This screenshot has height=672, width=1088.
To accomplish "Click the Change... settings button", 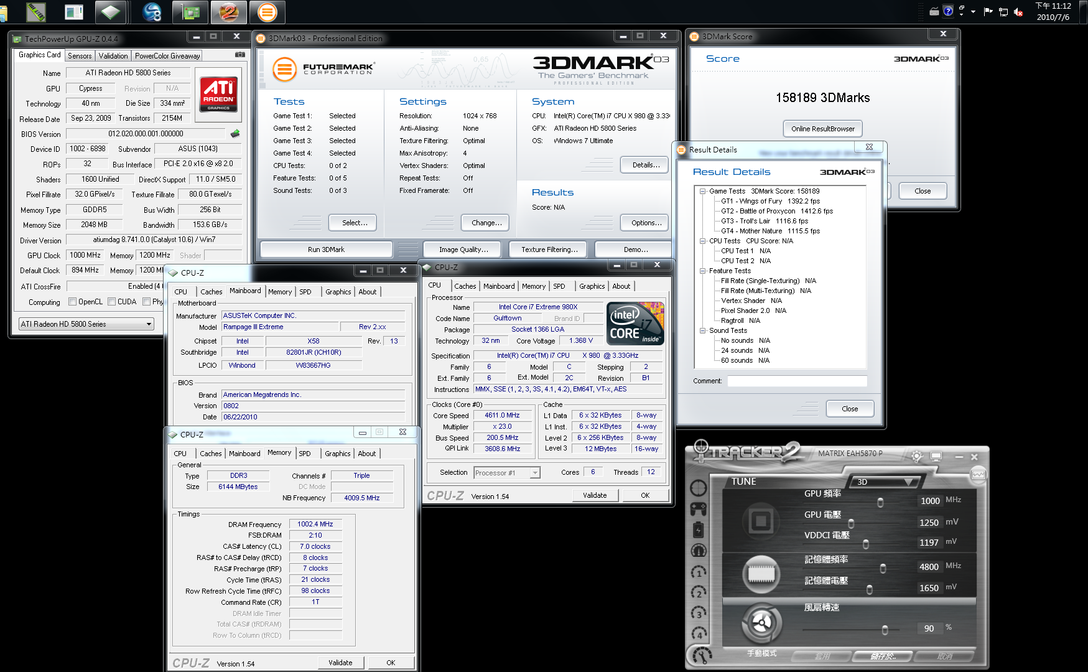I will coord(486,223).
